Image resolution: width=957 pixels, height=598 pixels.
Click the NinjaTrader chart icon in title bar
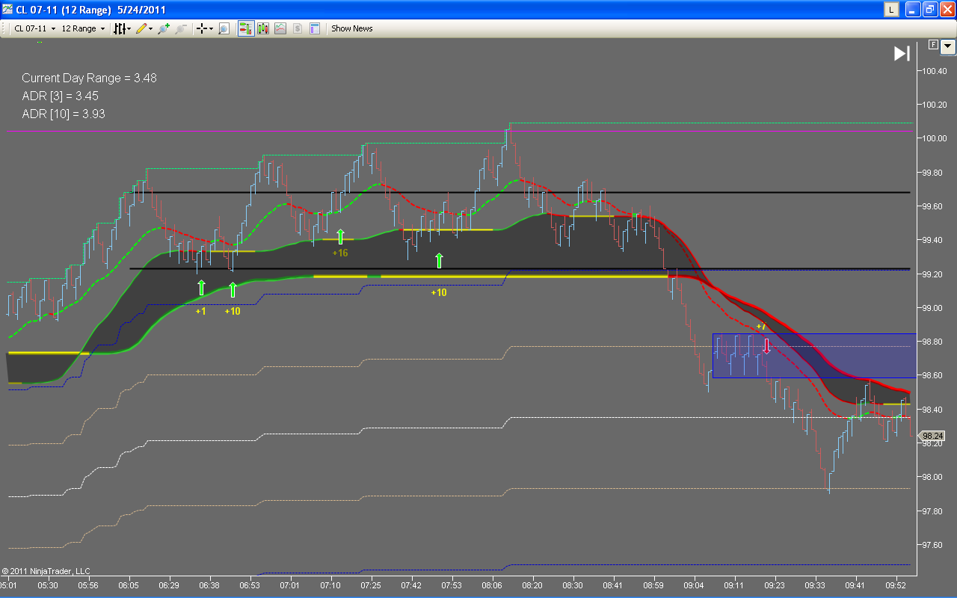(x=7, y=9)
